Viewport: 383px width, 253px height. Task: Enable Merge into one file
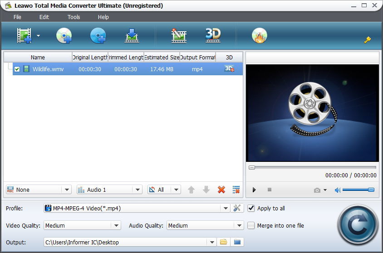[251, 225]
